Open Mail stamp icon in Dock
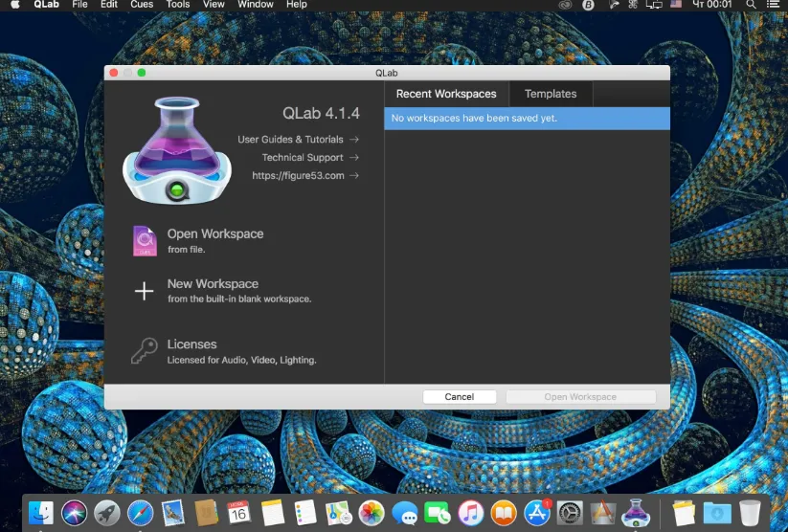This screenshot has width=788, height=532. pos(173,513)
